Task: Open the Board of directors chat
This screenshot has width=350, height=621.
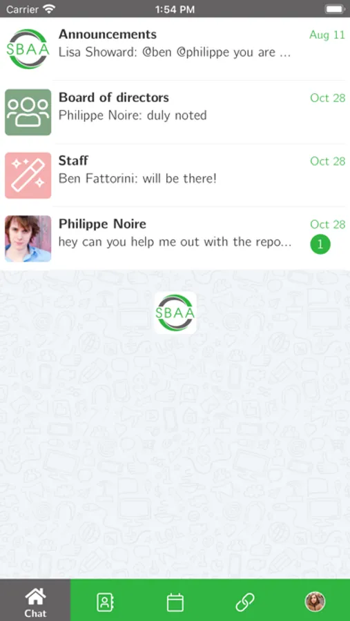Action: click(x=175, y=112)
